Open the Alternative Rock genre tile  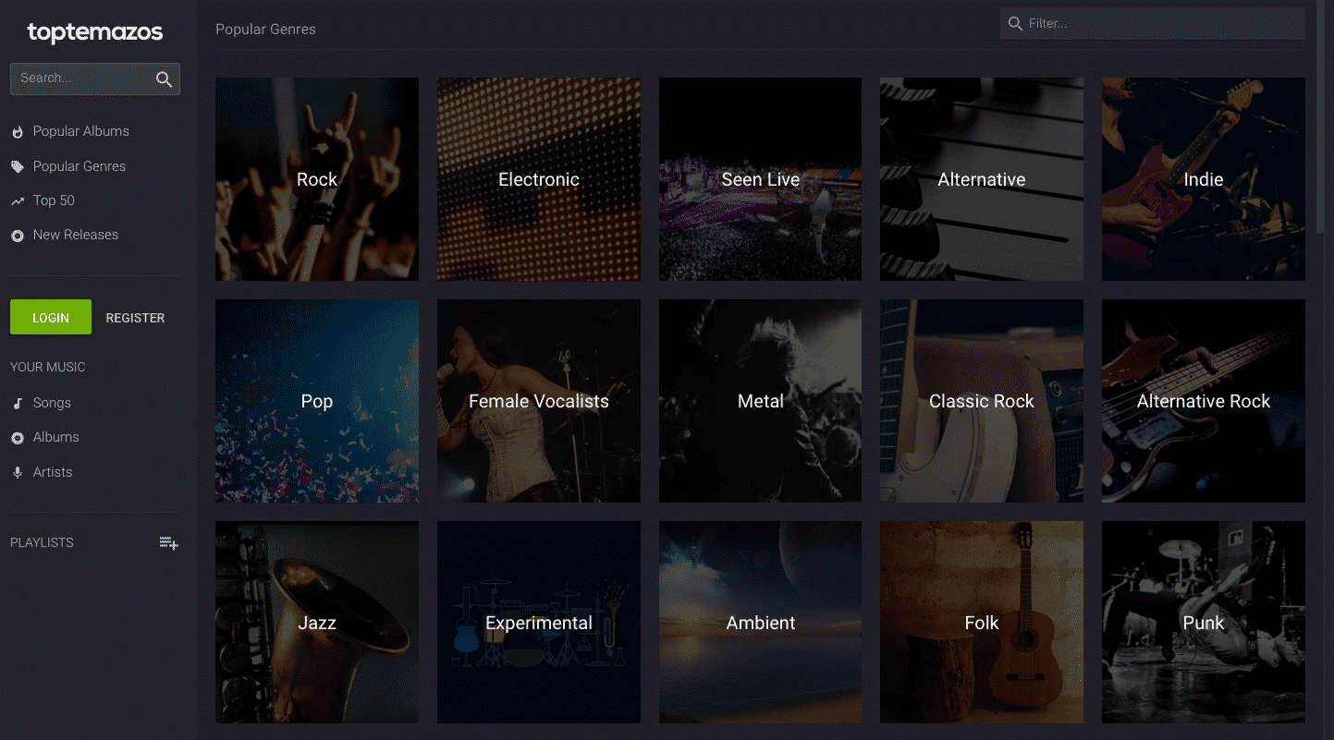(1204, 401)
